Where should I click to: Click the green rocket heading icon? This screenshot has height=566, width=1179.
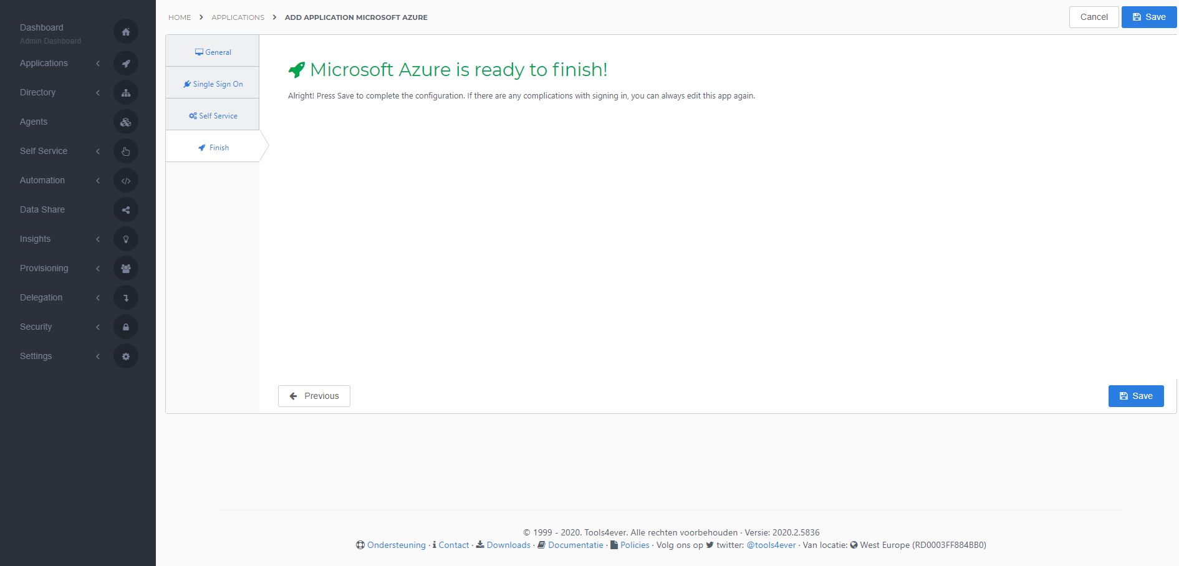tap(297, 70)
